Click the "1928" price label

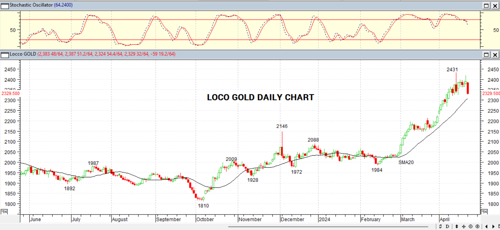pos(253,180)
